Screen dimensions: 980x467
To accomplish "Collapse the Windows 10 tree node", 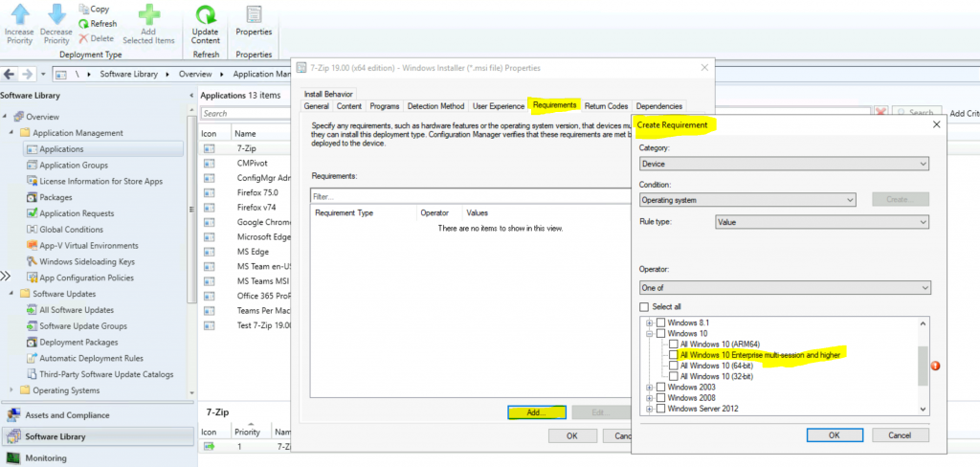I will 650,334.
